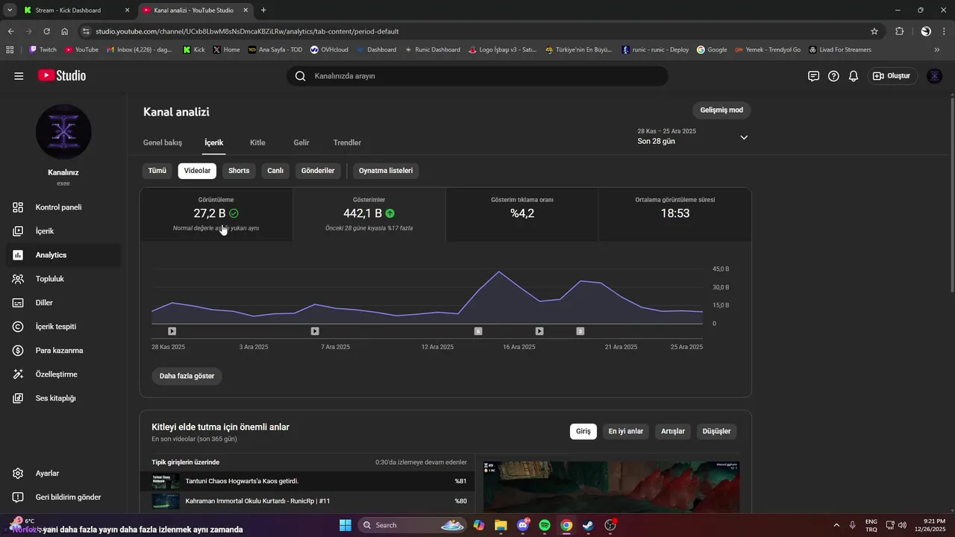
Task: Open Topluluk in the sidebar
Action: [x=63, y=279]
